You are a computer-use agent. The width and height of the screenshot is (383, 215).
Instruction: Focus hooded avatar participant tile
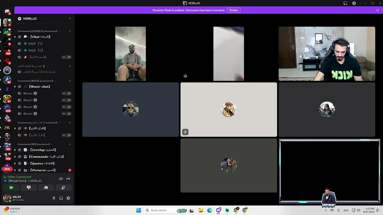click(x=327, y=110)
